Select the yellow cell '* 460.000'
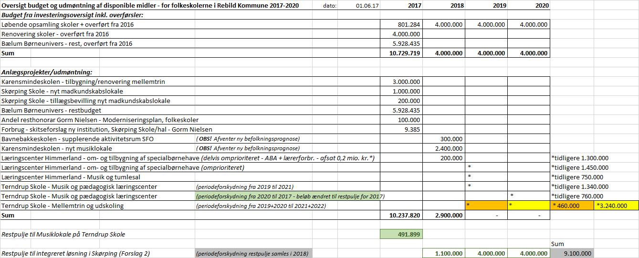This screenshot has height=258, width=639. pos(572,206)
